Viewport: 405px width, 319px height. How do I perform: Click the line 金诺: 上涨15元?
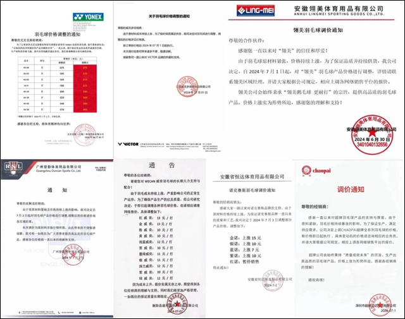(246, 238)
